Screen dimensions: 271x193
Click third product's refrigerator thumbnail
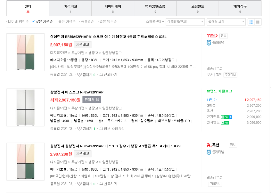coord(26,162)
